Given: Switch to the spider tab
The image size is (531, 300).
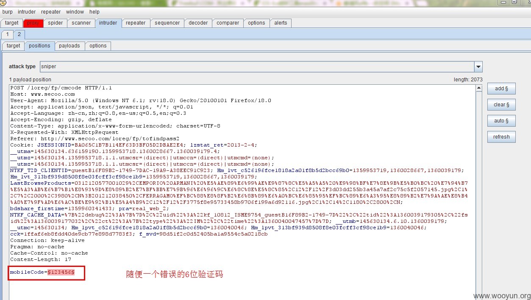Looking at the screenshot, I should point(55,23).
